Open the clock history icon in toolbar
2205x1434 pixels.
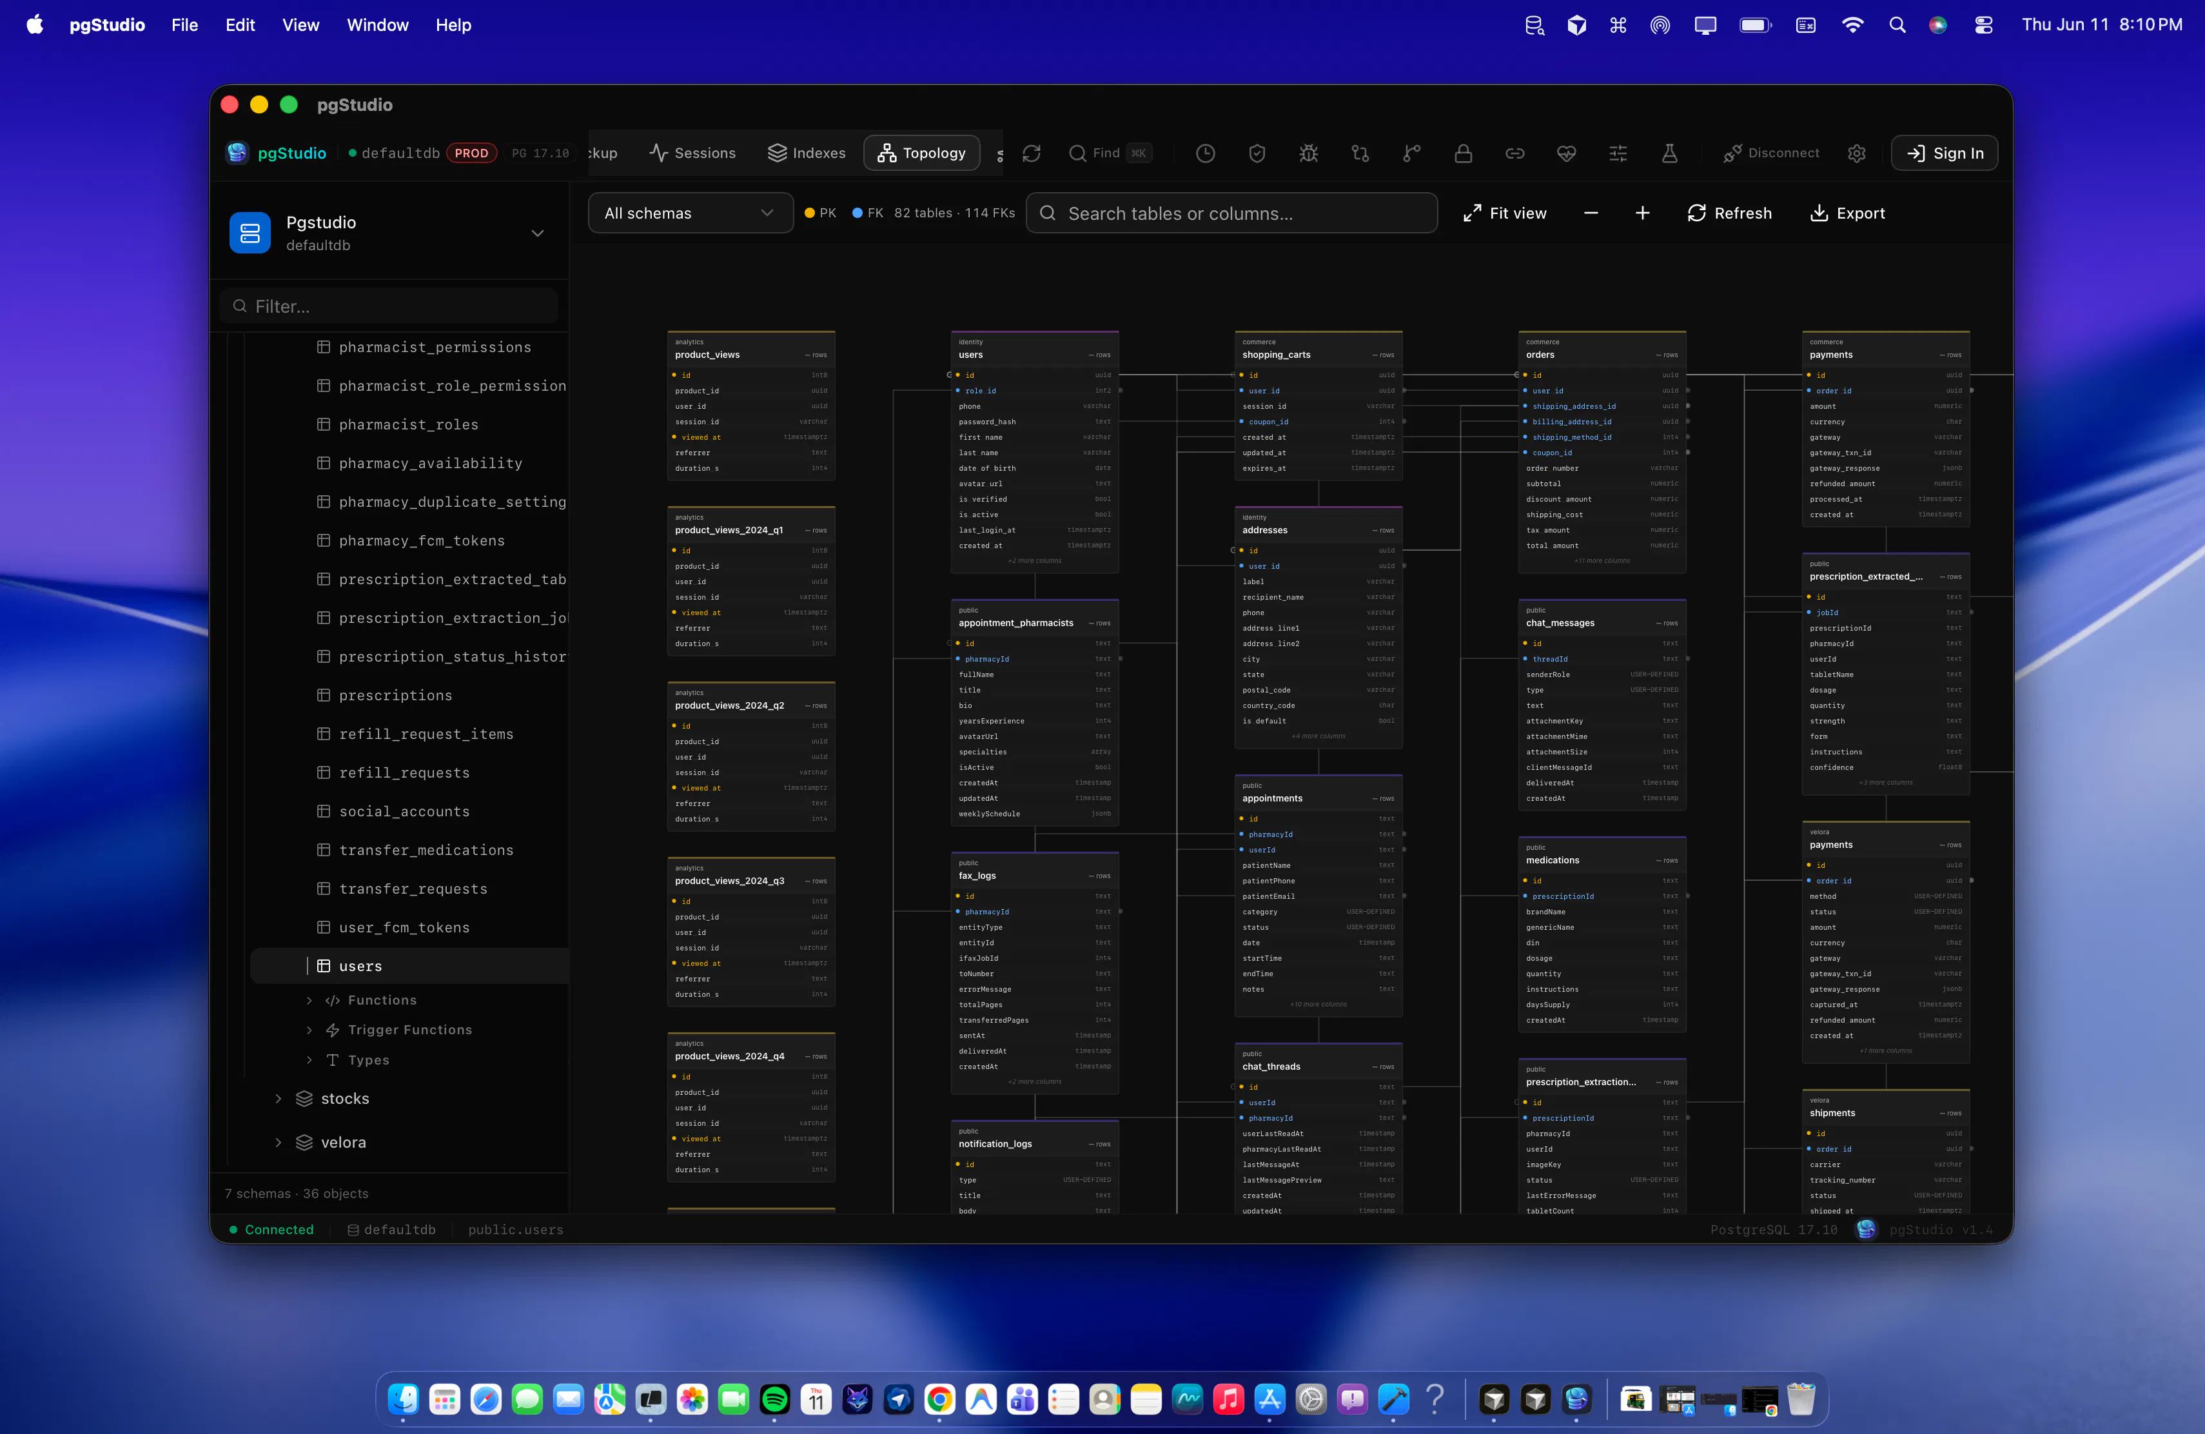click(1206, 153)
